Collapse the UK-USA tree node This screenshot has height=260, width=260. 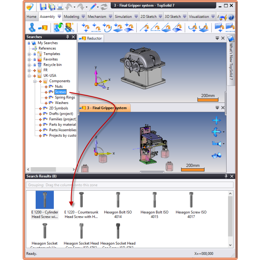click(29, 76)
